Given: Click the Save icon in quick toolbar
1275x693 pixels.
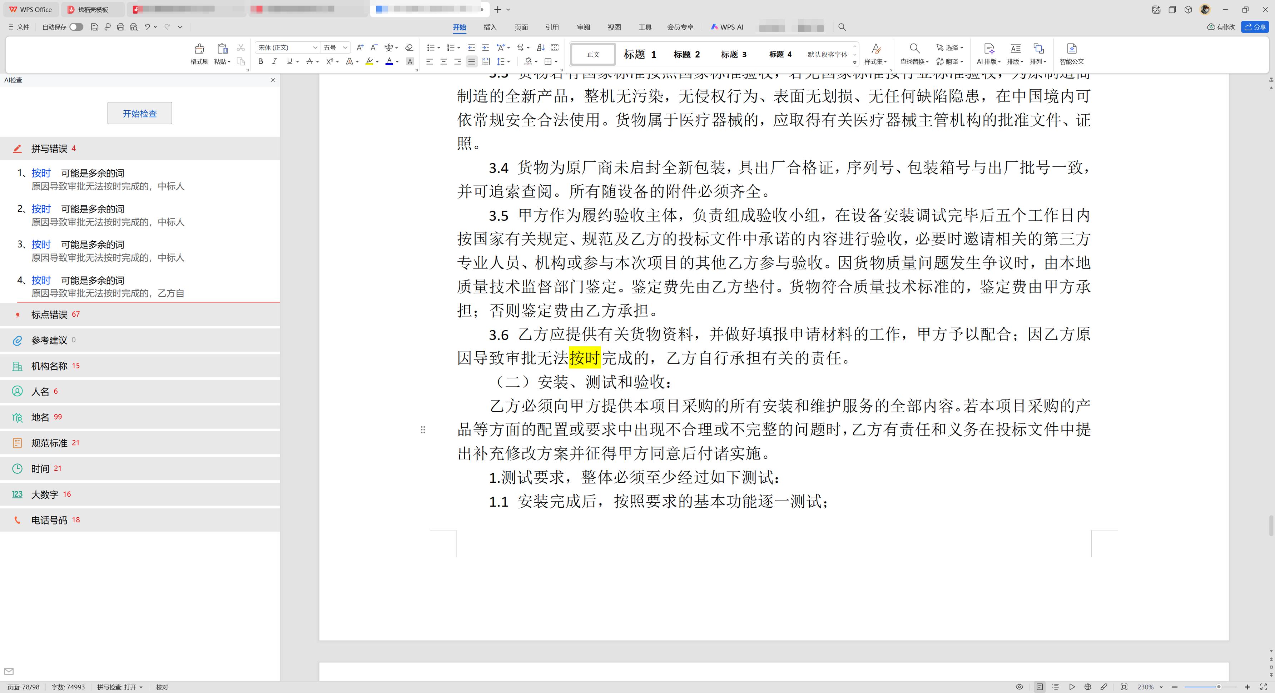Looking at the screenshot, I should (95, 27).
